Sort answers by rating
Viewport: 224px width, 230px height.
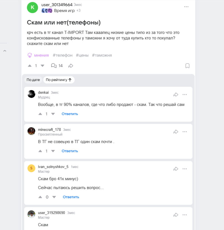click(x=59, y=80)
